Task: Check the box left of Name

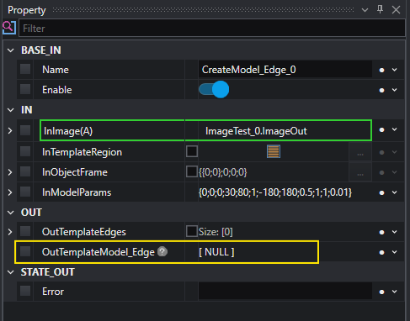Action: 25,69
